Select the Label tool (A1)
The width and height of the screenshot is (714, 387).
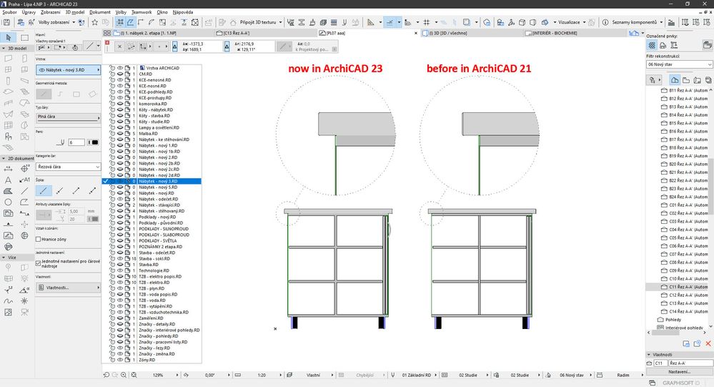[x=24, y=180]
